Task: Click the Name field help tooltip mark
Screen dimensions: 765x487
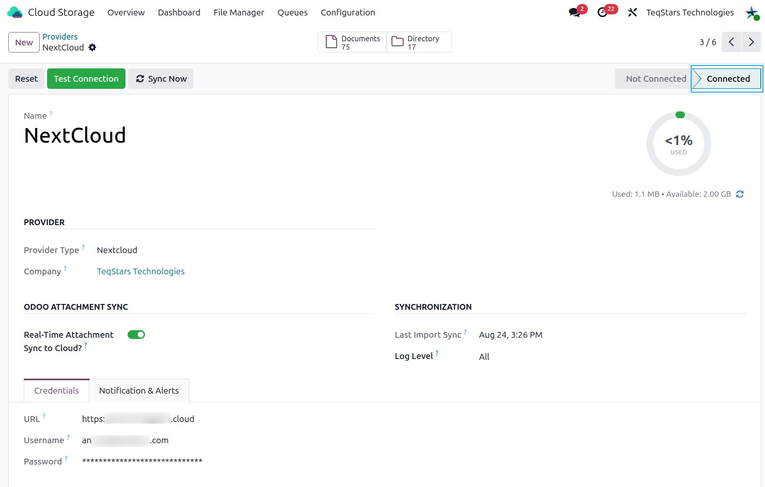Action: pos(51,113)
